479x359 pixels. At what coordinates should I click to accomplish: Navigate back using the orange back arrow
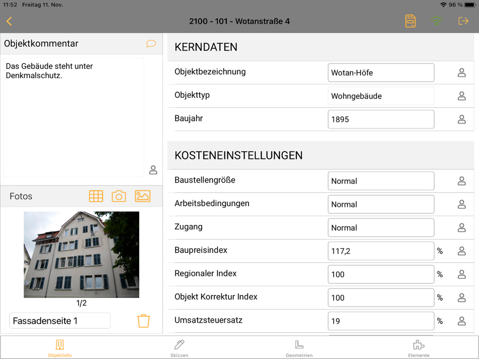click(x=9, y=21)
